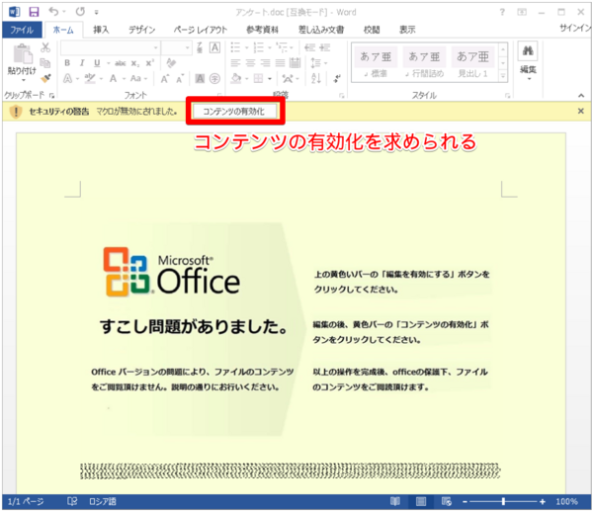Collapse the ribbon using the chevron arrow
This screenshot has height=512, width=593.
[x=581, y=95]
